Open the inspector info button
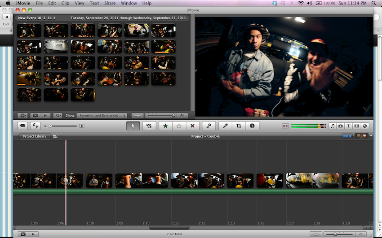 (252, 126)
